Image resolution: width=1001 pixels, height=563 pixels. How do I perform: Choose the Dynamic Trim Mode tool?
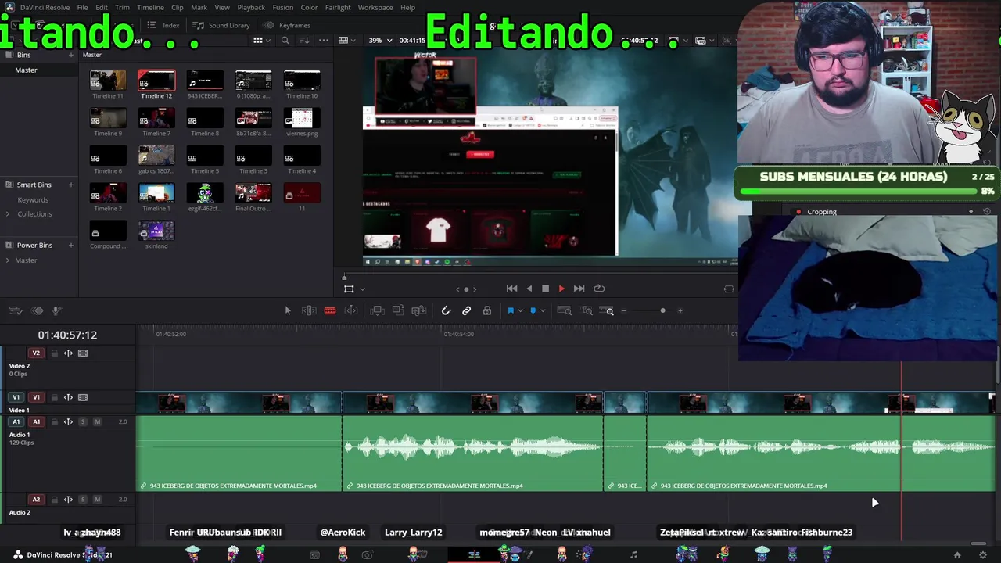[x=351, y=310]
